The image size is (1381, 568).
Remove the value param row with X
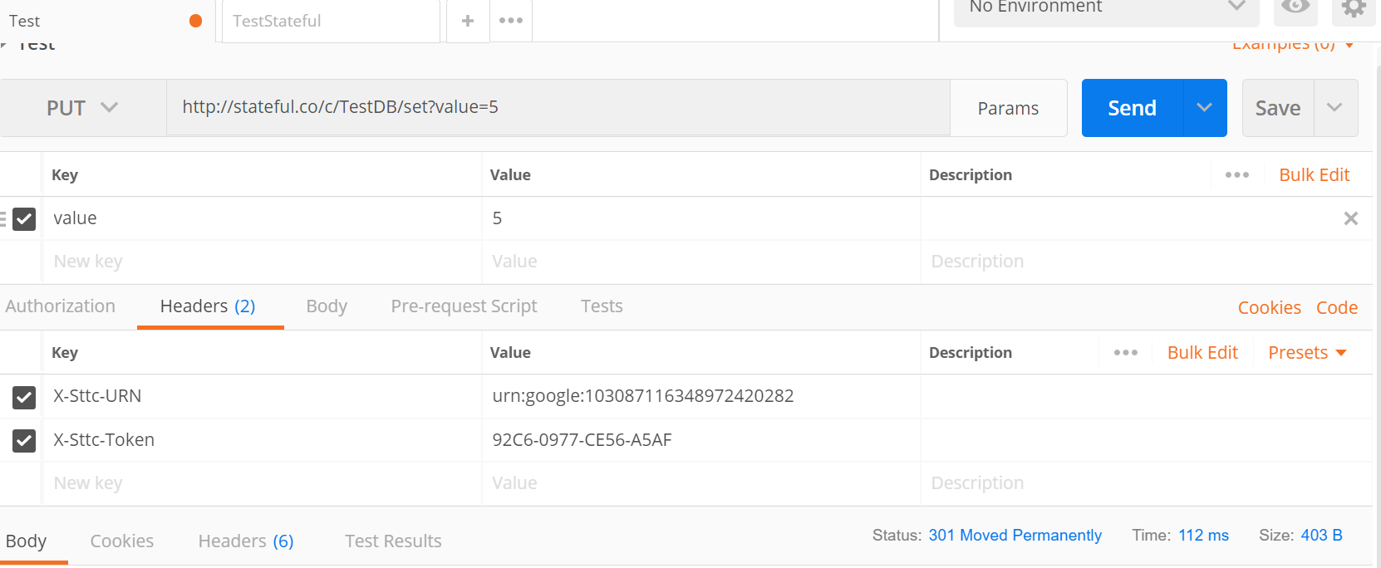pos(1351,218)
